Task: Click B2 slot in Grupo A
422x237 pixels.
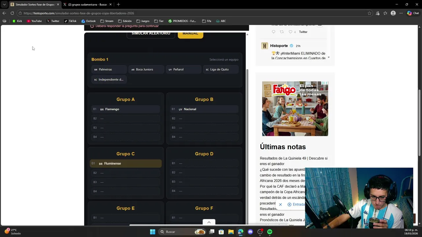Action: tap(126, 118)
